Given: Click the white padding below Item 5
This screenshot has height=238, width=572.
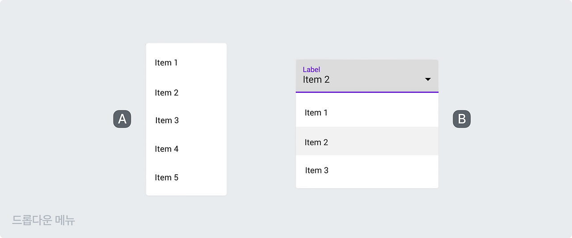Looking at the screenshot, I should [x=186, y=190].
